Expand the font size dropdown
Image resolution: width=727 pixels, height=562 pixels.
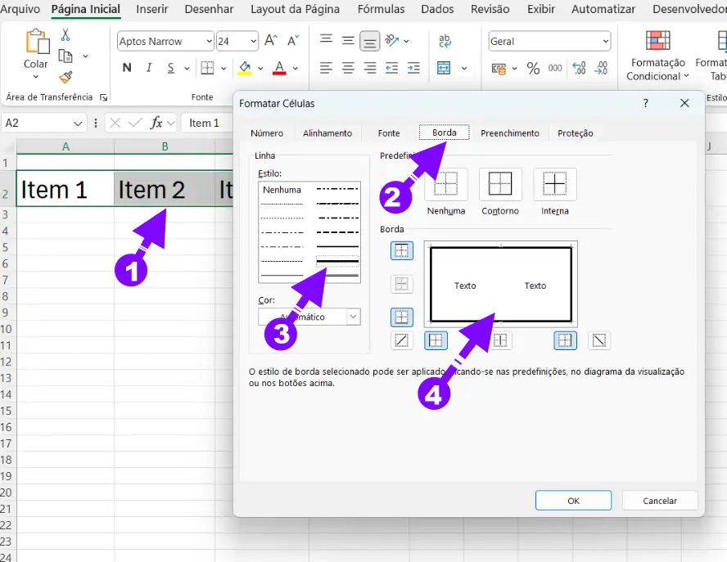point(252,42)
